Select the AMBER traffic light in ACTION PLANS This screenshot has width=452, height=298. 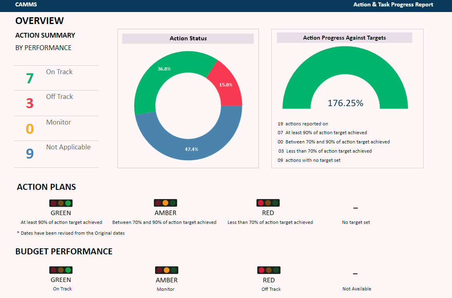pyautogui.click(x=165, y=203)
